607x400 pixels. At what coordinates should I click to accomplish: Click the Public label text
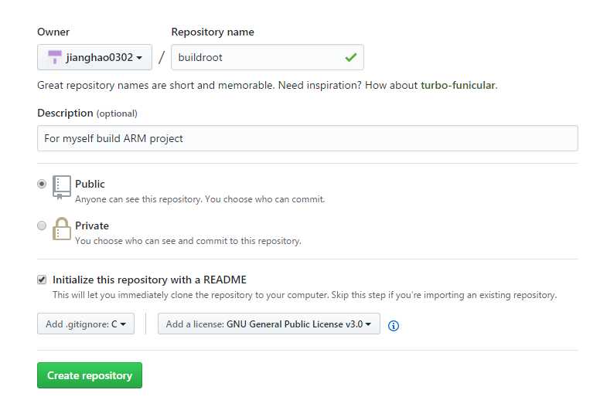pyautogui.click(x=90, y=184)
